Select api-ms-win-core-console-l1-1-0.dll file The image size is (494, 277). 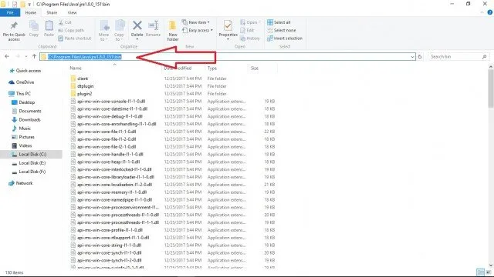click(x=111, y=101)
